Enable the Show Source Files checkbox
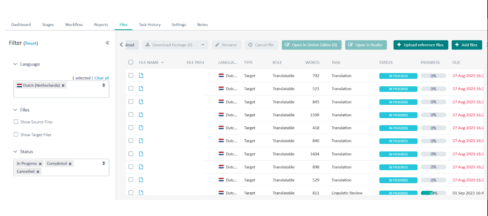 pos(16,122)
